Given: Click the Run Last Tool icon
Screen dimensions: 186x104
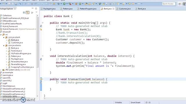Looking at the screenshot, I should pyautogui.click(x=70, y=4).
